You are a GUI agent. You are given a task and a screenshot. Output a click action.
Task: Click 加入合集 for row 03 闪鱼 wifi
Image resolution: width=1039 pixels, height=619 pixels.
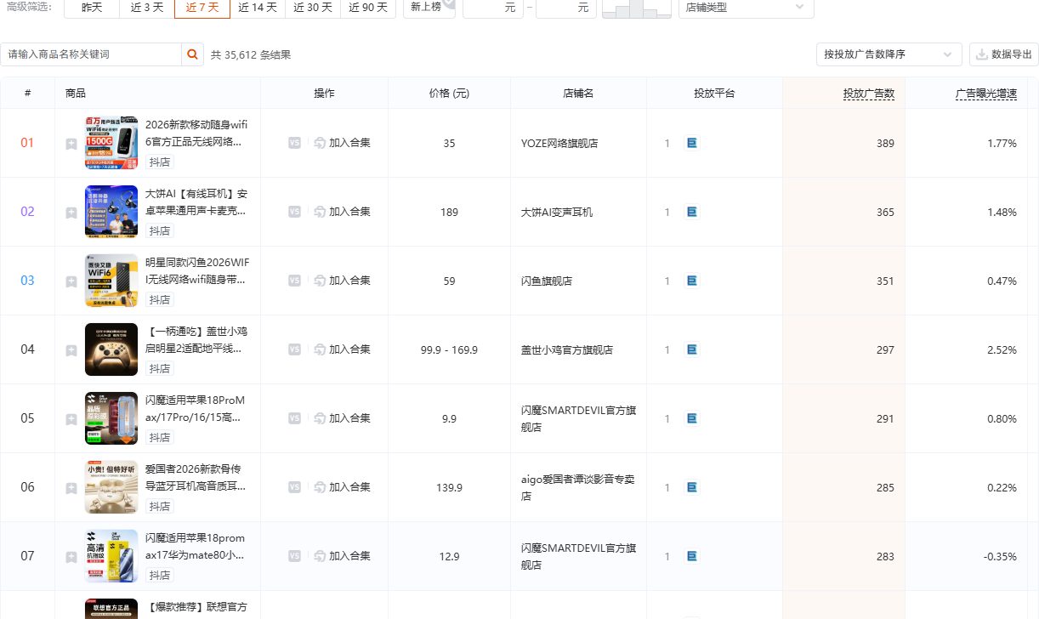point(342,281)
